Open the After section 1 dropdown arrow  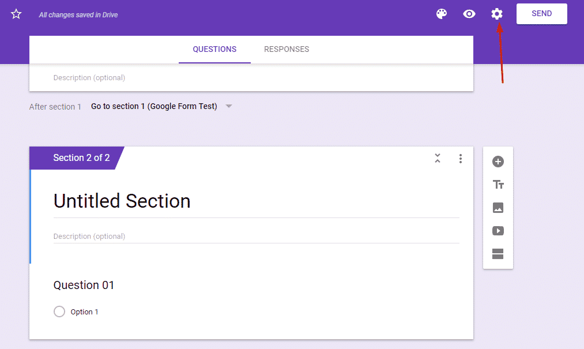point(229,106)
